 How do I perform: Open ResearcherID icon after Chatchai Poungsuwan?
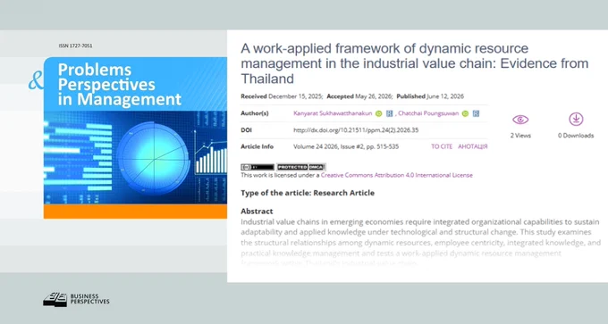(x=476, y=113)
